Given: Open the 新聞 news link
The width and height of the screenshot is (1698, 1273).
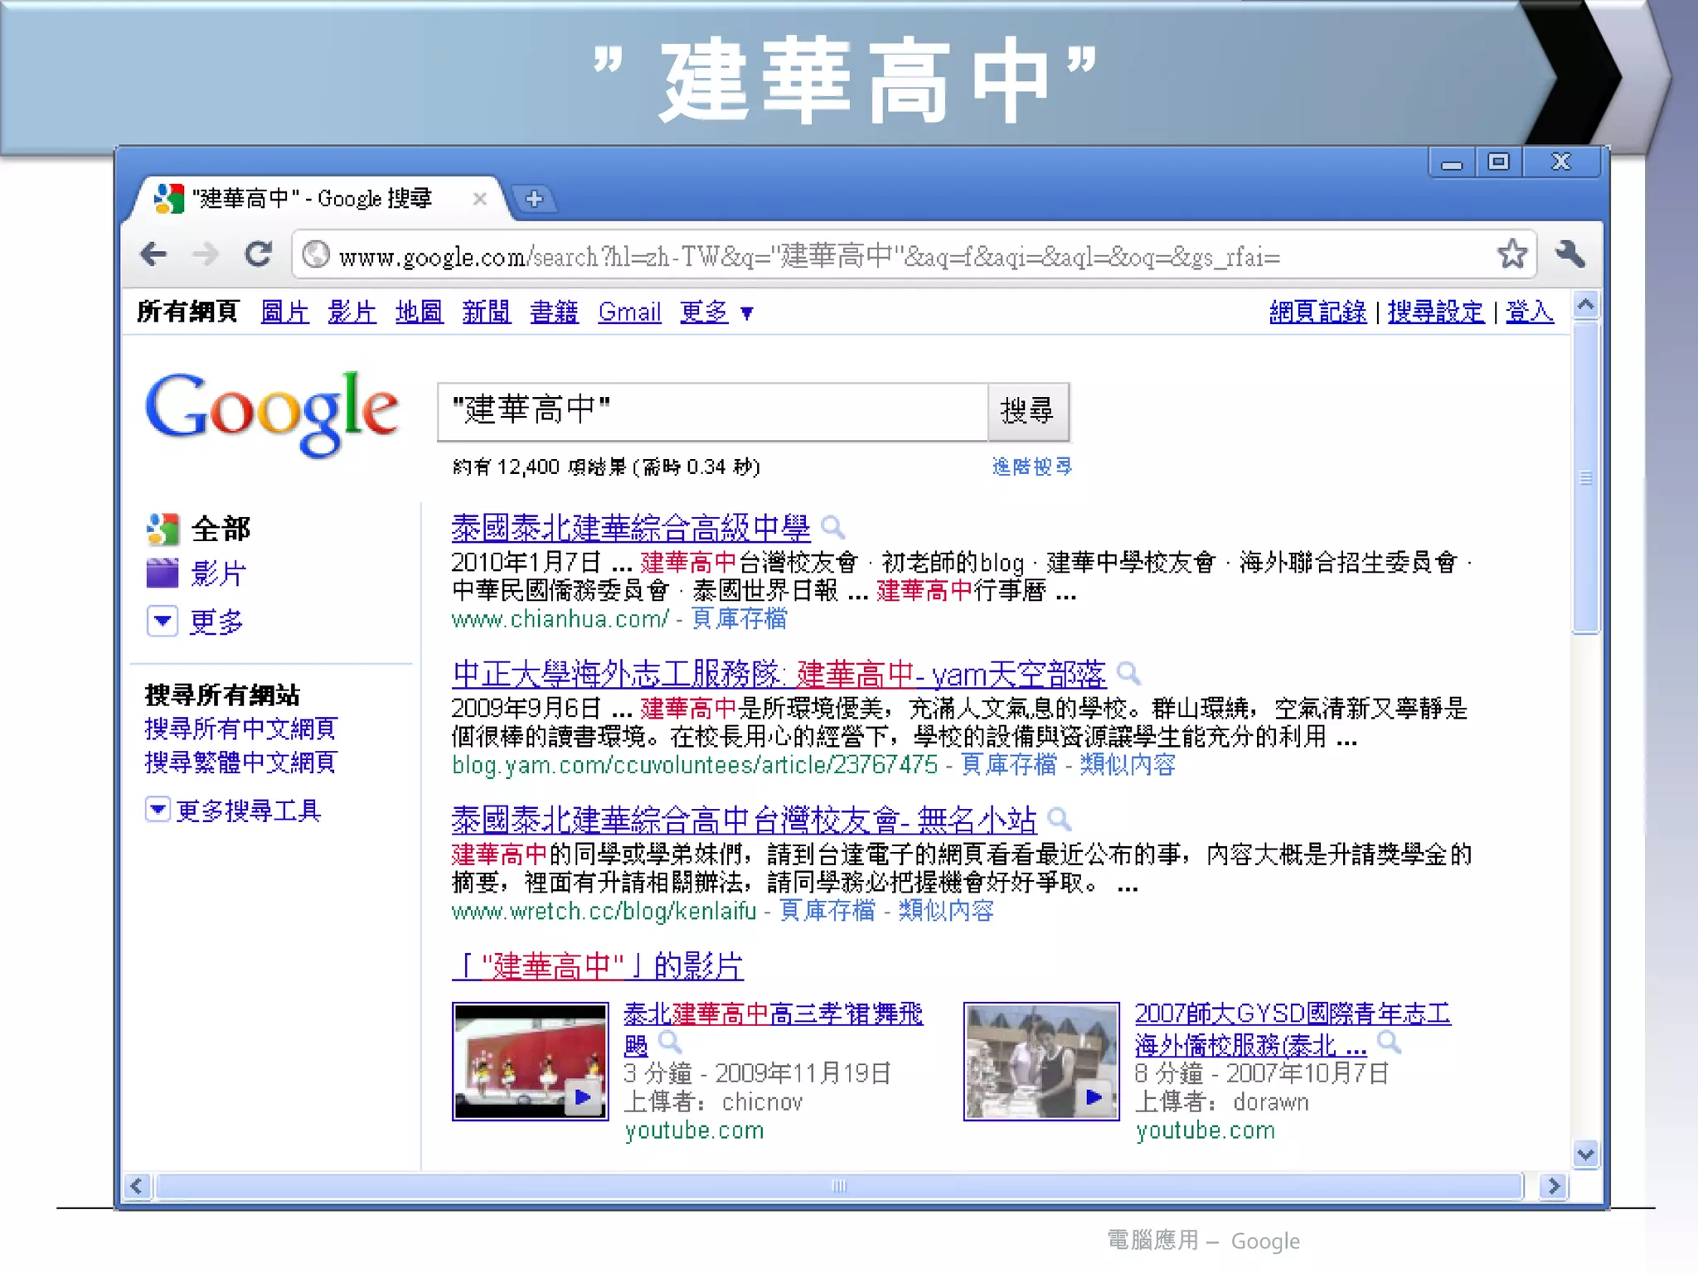Looking at the screenshot, I should tap(486, 312).
